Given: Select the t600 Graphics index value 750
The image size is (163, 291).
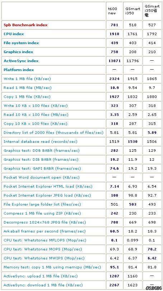Looking at the screenshot, I should (x=114, y=52).
